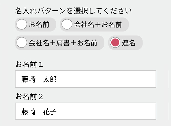Viewport: 171px width, 126px height.
Task: Focus the お名前１ input field
Action: 85,79
